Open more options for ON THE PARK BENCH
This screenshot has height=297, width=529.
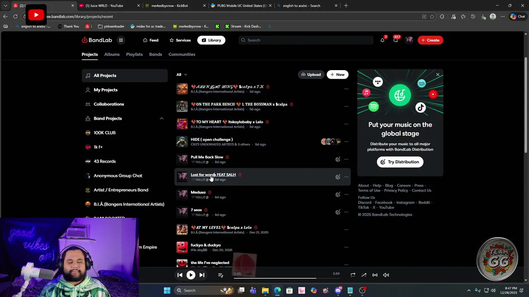coord(346,106)
